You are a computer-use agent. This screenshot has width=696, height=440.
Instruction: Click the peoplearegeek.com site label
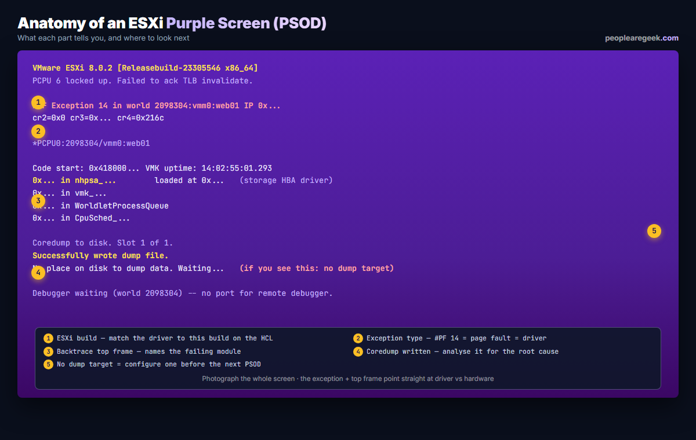(641, 38)
